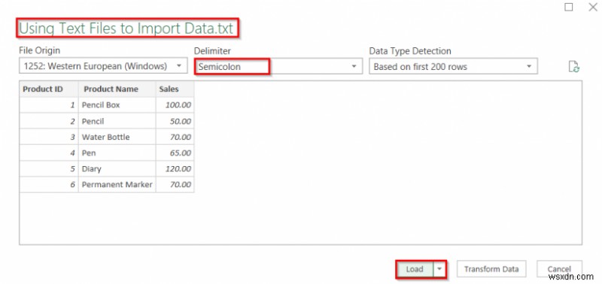
Task: Select the Product ID column header
Action: pos(49,89)
